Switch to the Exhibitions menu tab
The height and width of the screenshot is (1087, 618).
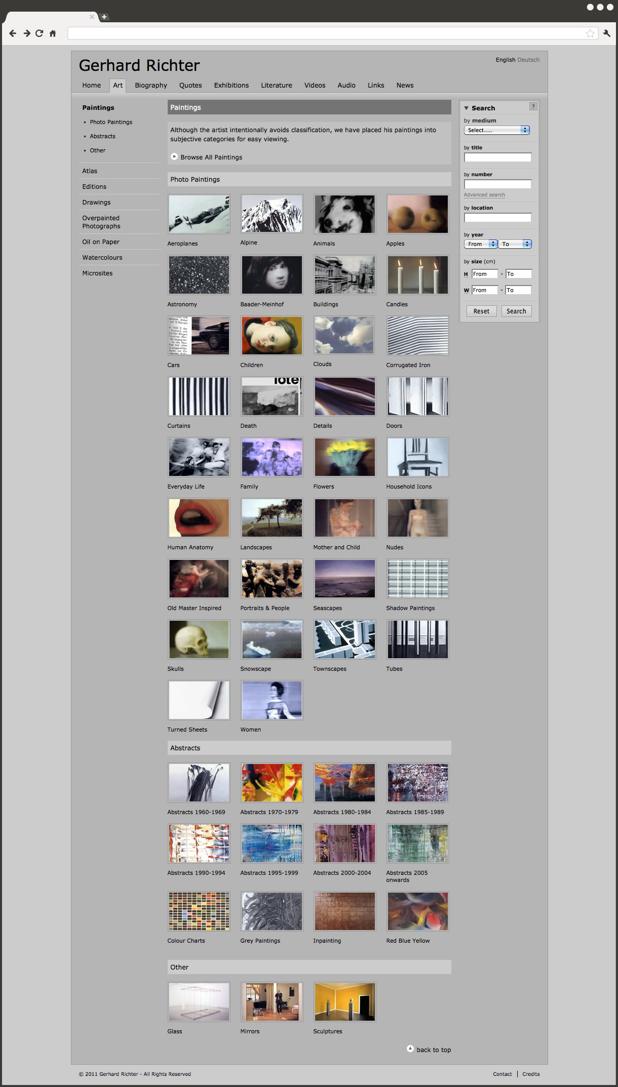click(x=231, y=86)
